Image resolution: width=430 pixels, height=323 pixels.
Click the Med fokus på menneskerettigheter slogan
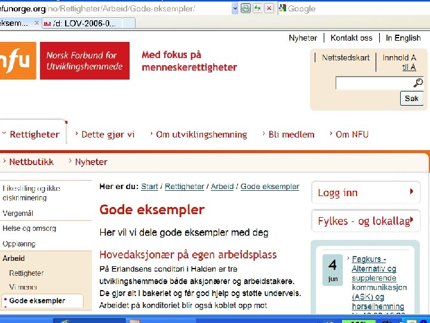click(x=189, y=61)
